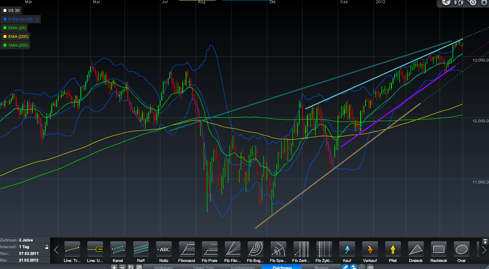Image resolution: width=489 pixels, height=269 pixels.
Task: Click the Dez month axis label
Action: (344, 2)
